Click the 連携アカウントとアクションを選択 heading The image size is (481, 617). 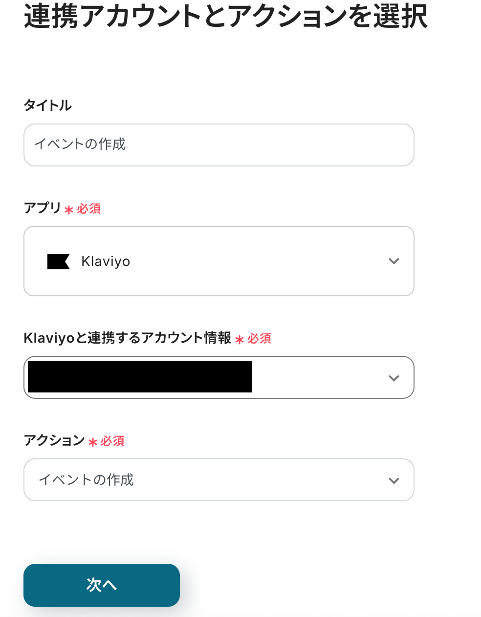pyautogui.click(x=226, y=16)
